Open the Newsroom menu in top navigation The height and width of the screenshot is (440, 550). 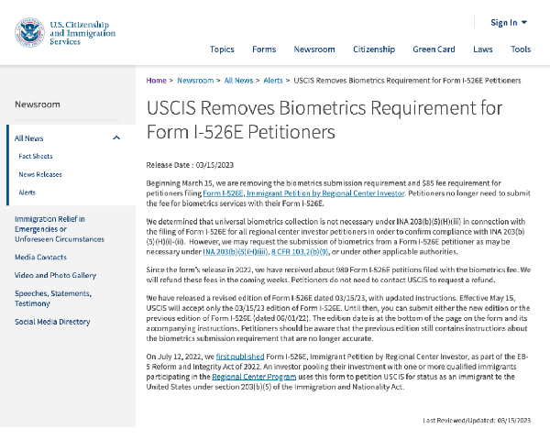click(314, 49)
